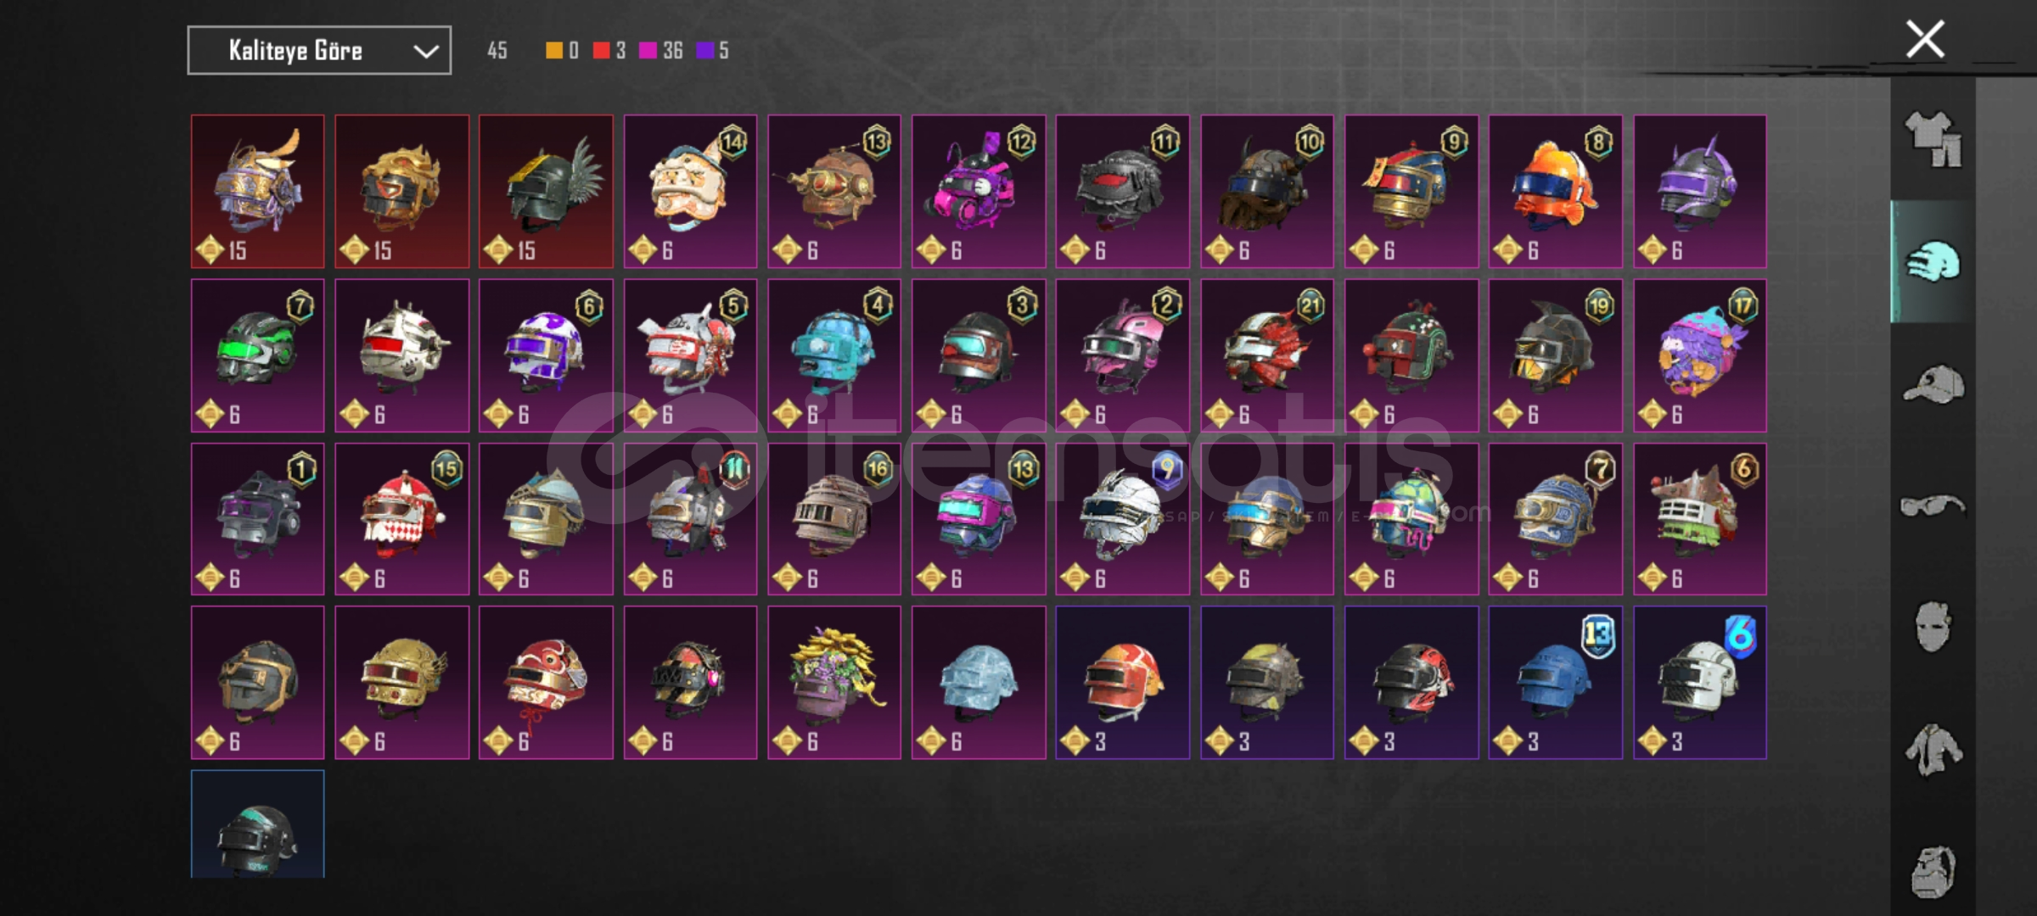Image resolution: width=2037 pixels, height=916 pixels.
Task: Open the backpack category icon
Action: coord(1933,872)
